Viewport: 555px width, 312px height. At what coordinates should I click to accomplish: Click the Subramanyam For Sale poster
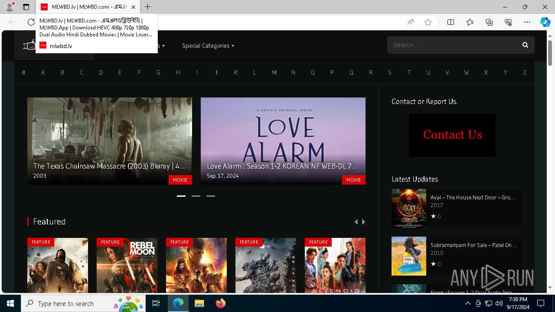pos(409,256)
